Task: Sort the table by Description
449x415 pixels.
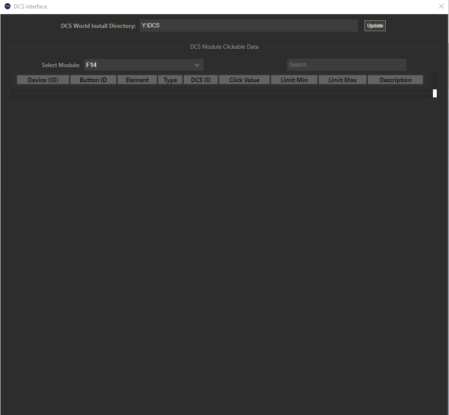Action: tap(395, 79)
